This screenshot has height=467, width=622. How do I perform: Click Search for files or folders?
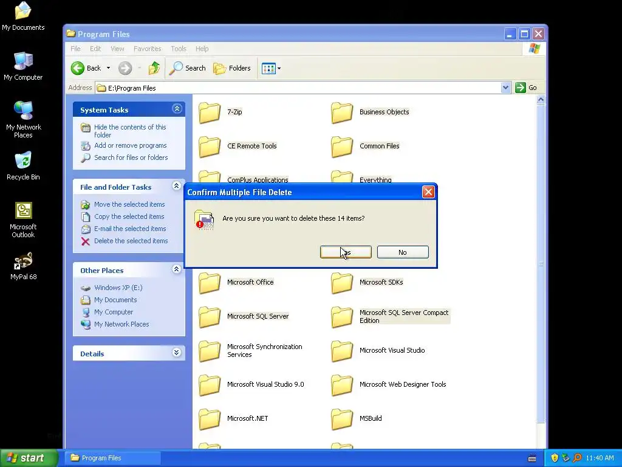[131, 157]
